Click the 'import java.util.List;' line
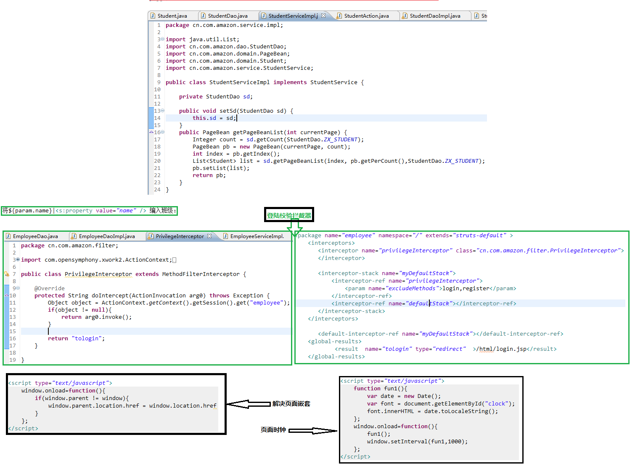The height and width of the screenshot is (469, 643). (202, 39)
